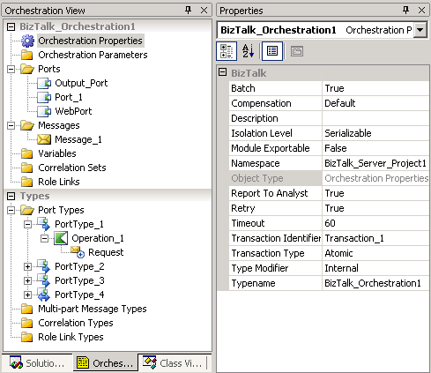The height and width of the screenshot is (373, 431).
Task: Sort properties alphabetically
Action: pos(249,51)
